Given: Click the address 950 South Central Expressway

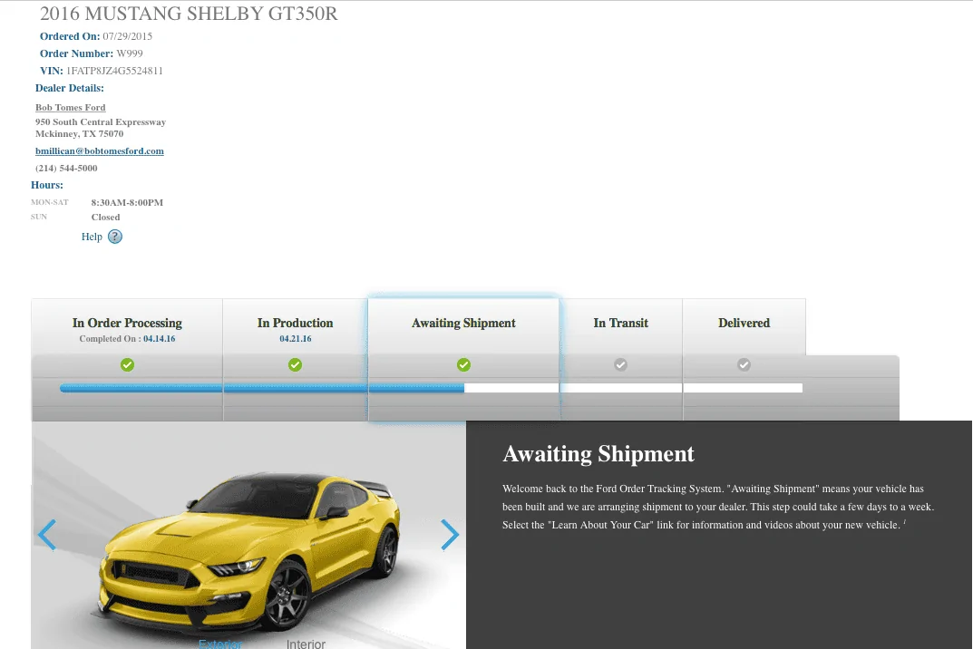Looking at the screenshot, I should tap(101, 121).
